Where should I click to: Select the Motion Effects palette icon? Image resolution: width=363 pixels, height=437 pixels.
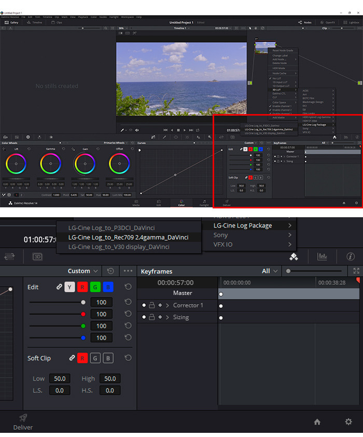point(51,137)
